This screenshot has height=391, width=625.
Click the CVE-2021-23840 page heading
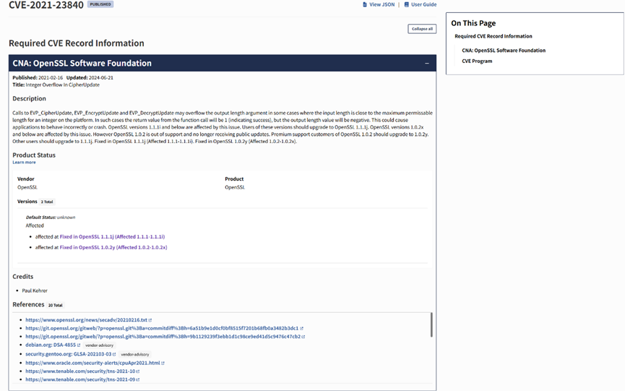tap(46, 5)
